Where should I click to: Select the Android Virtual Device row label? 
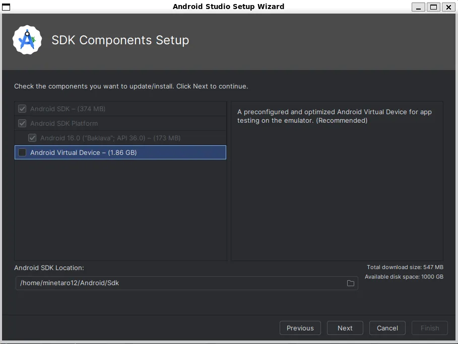(83, 152)
